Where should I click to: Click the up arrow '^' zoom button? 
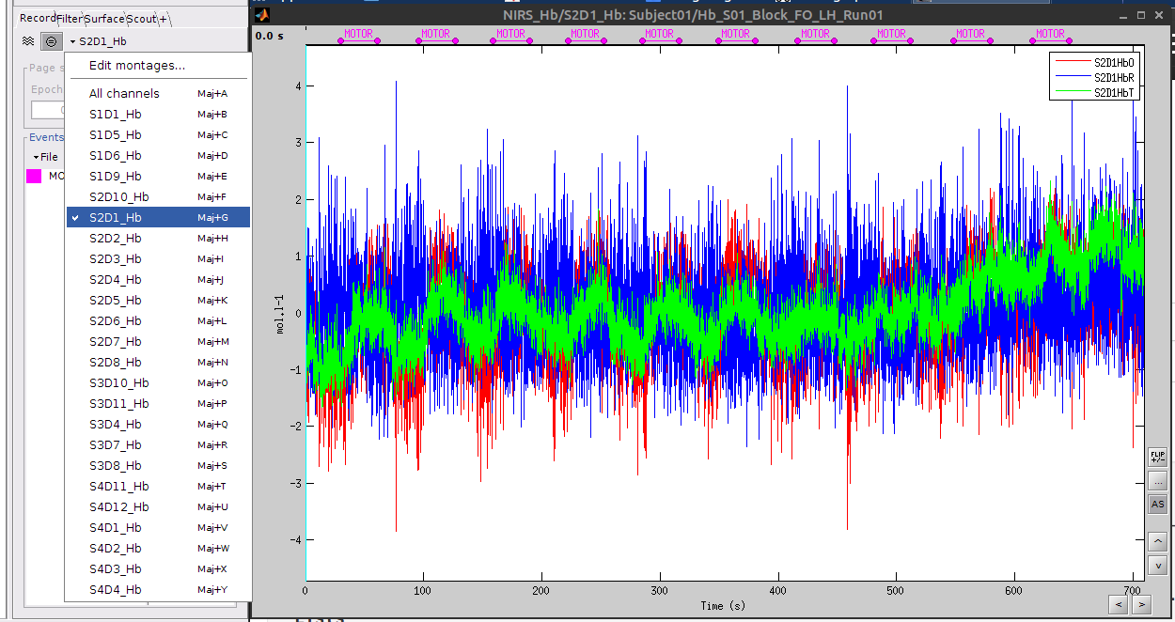1158,542
